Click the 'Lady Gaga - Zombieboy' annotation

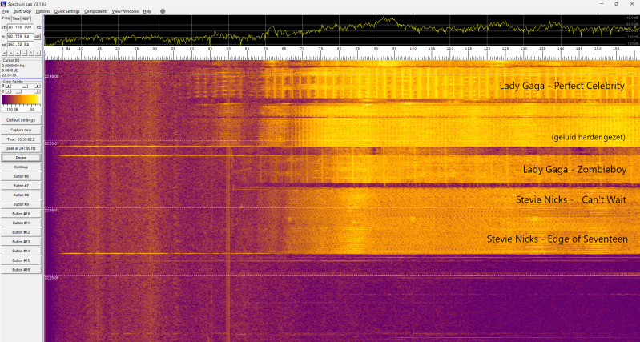[574, 169]
